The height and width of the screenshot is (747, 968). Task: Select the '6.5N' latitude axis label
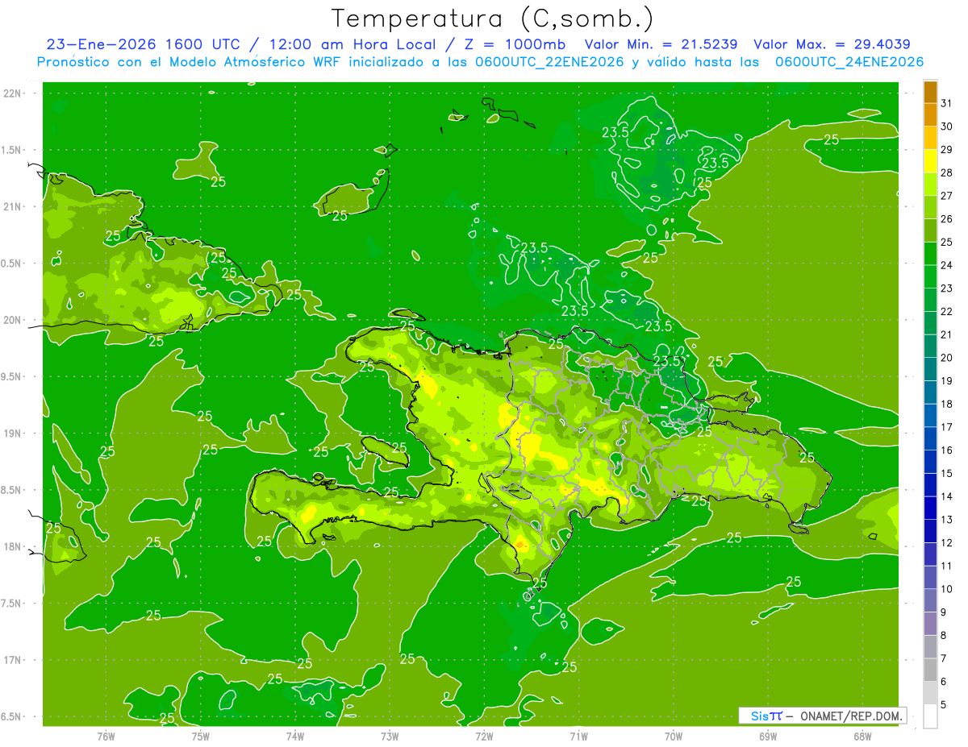11,716
